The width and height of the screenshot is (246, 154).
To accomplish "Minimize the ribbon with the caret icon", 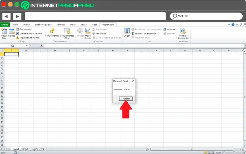I will point(229,25).
